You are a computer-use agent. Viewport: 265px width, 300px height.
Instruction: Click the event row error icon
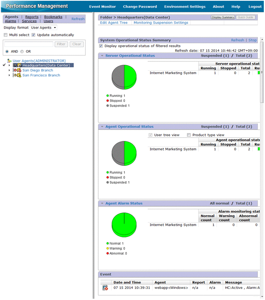105,288
